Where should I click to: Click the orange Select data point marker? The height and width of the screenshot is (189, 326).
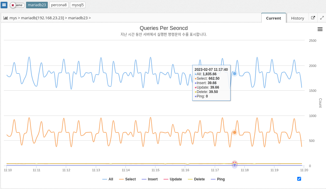235,132
